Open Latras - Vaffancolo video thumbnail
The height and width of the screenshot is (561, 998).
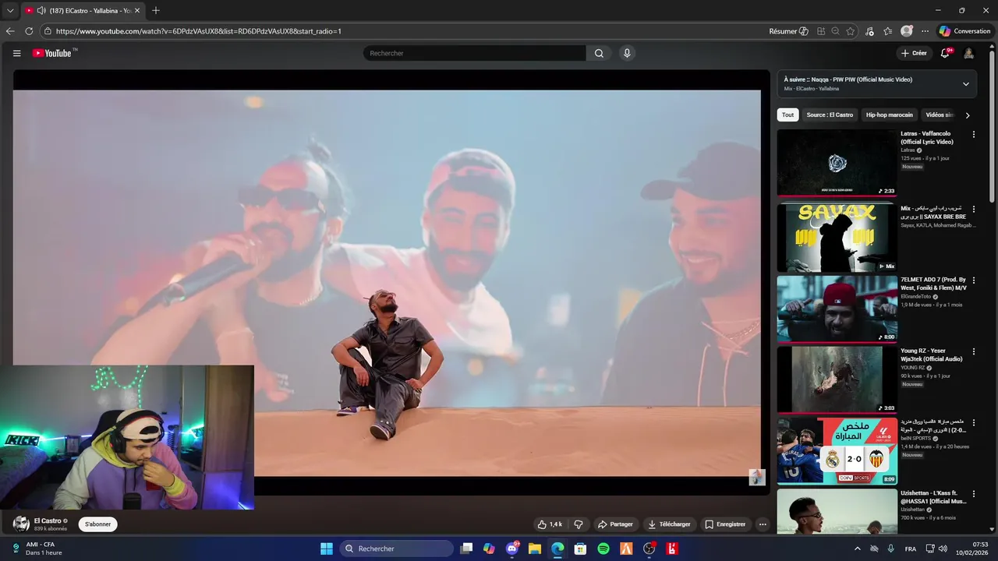pyautogui.click(x=837, y=162)
